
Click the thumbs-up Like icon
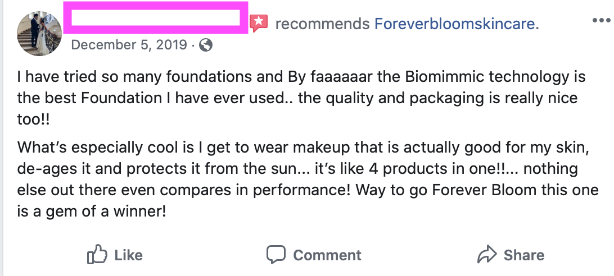(97, 255)
